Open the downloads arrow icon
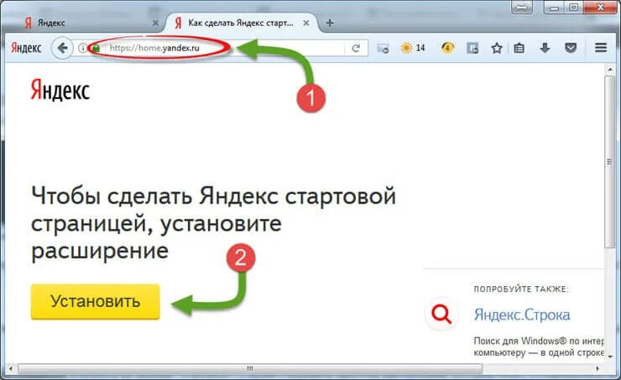621x380 pixels. pos(545,49)
